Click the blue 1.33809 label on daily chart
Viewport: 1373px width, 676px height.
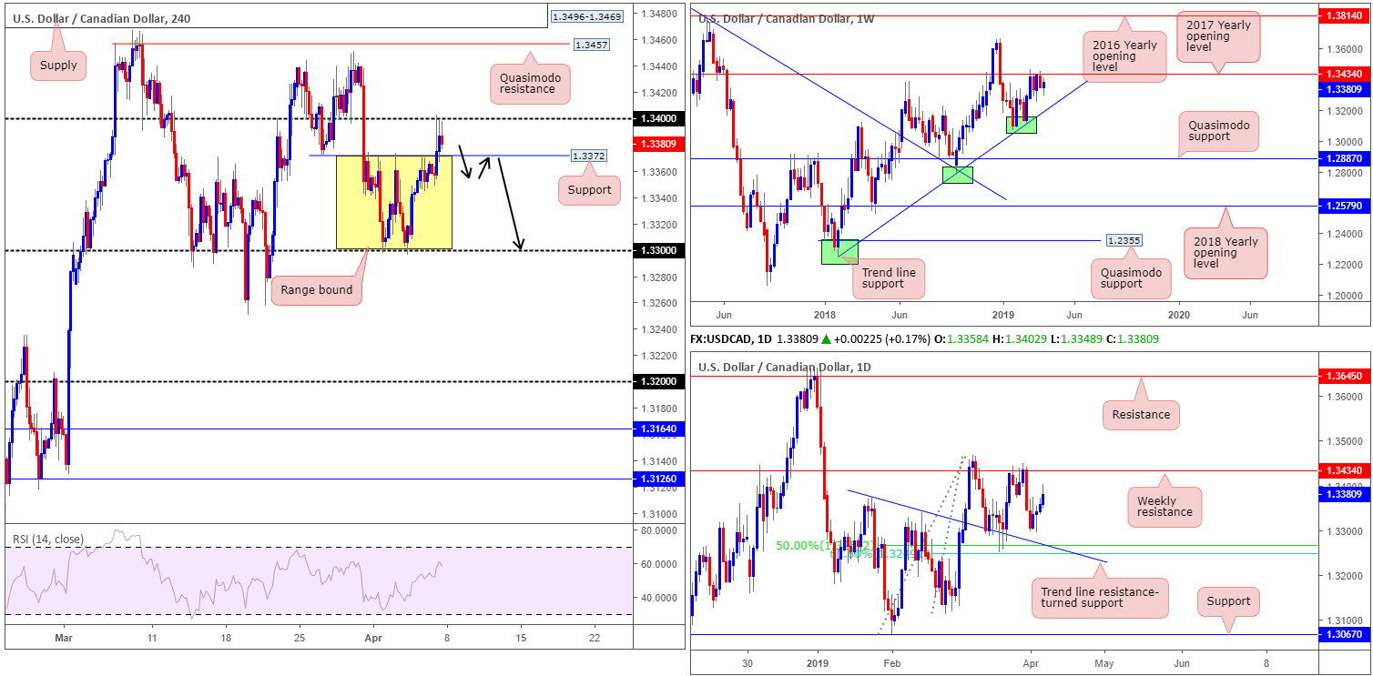tap(1344, 494)
